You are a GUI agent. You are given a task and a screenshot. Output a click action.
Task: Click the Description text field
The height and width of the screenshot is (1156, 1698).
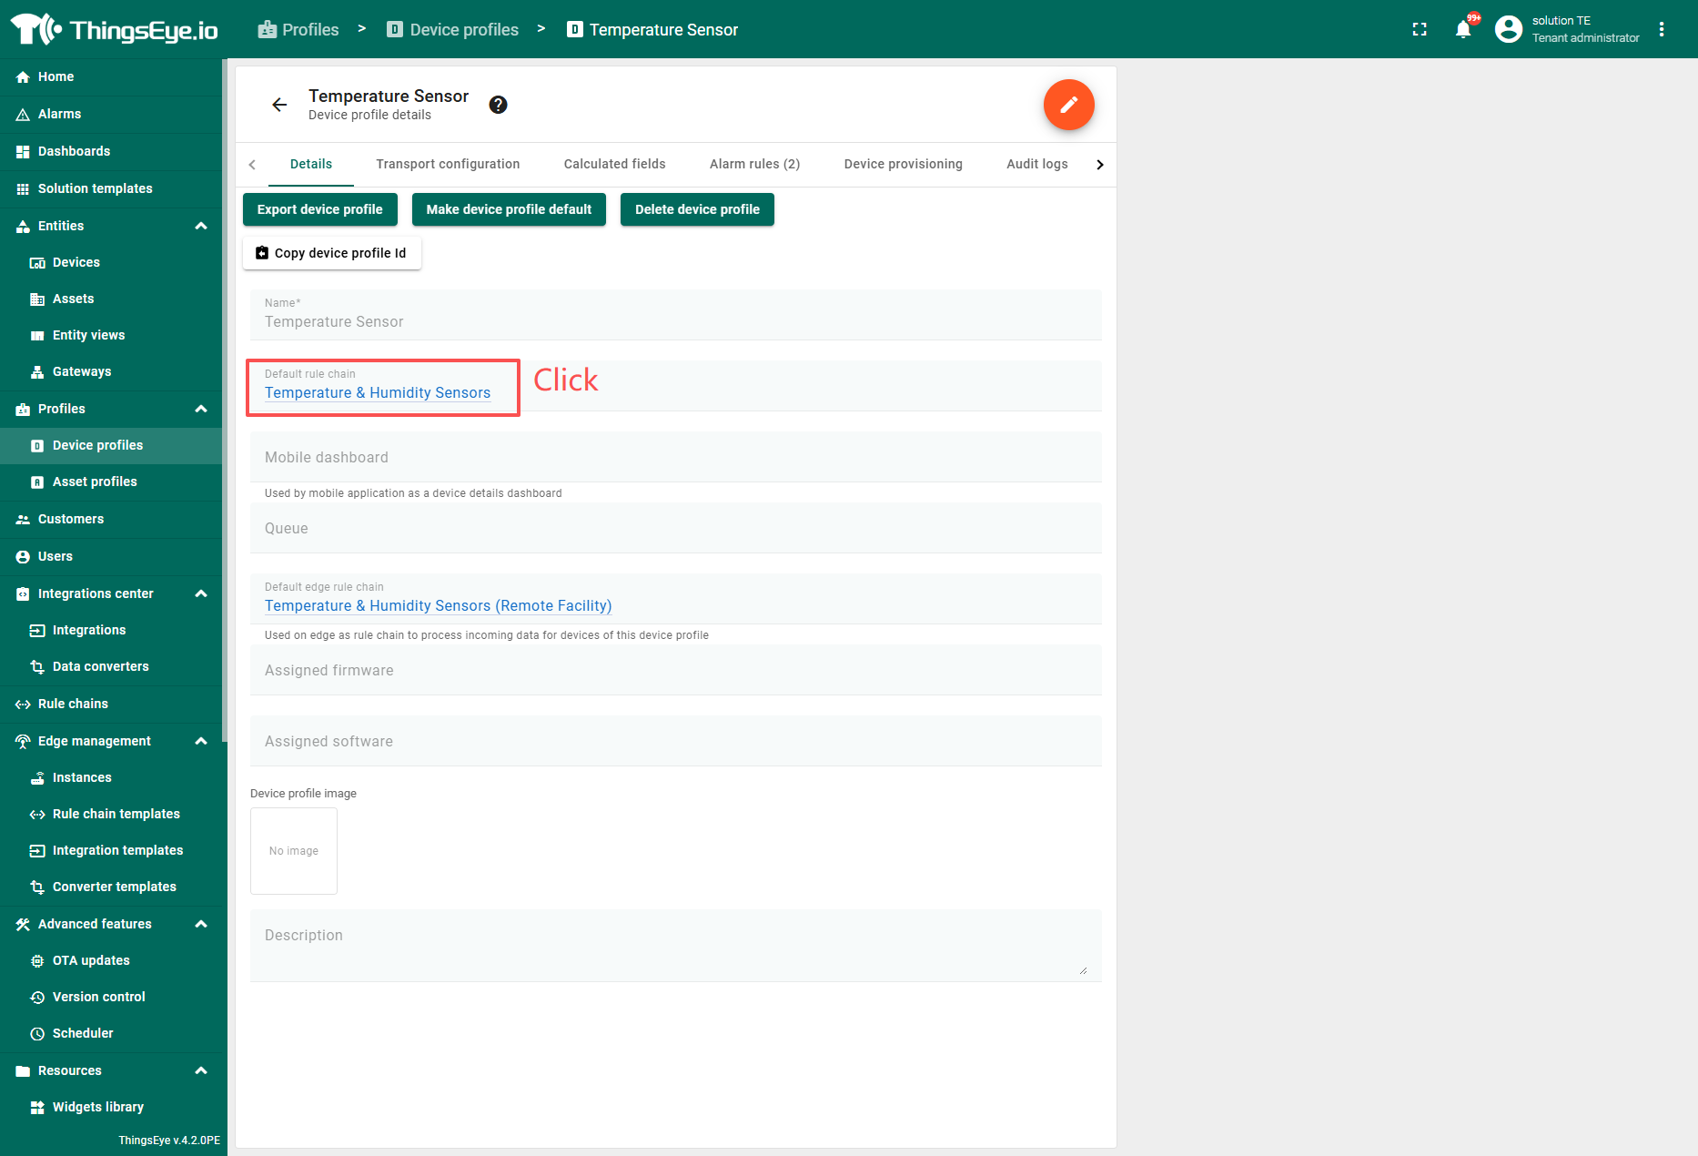point(675,945)
